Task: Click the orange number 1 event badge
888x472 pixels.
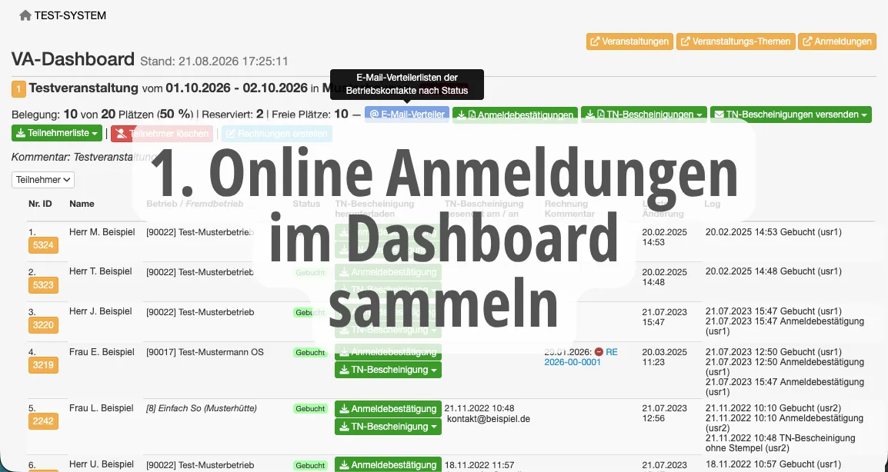Action: coord(18,89)
